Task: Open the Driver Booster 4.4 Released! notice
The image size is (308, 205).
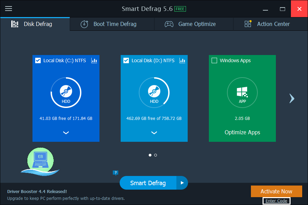Action: (x=37, y=191)
